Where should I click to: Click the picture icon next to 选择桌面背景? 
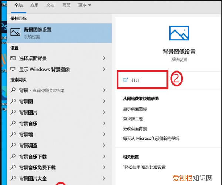coord(13,58)
